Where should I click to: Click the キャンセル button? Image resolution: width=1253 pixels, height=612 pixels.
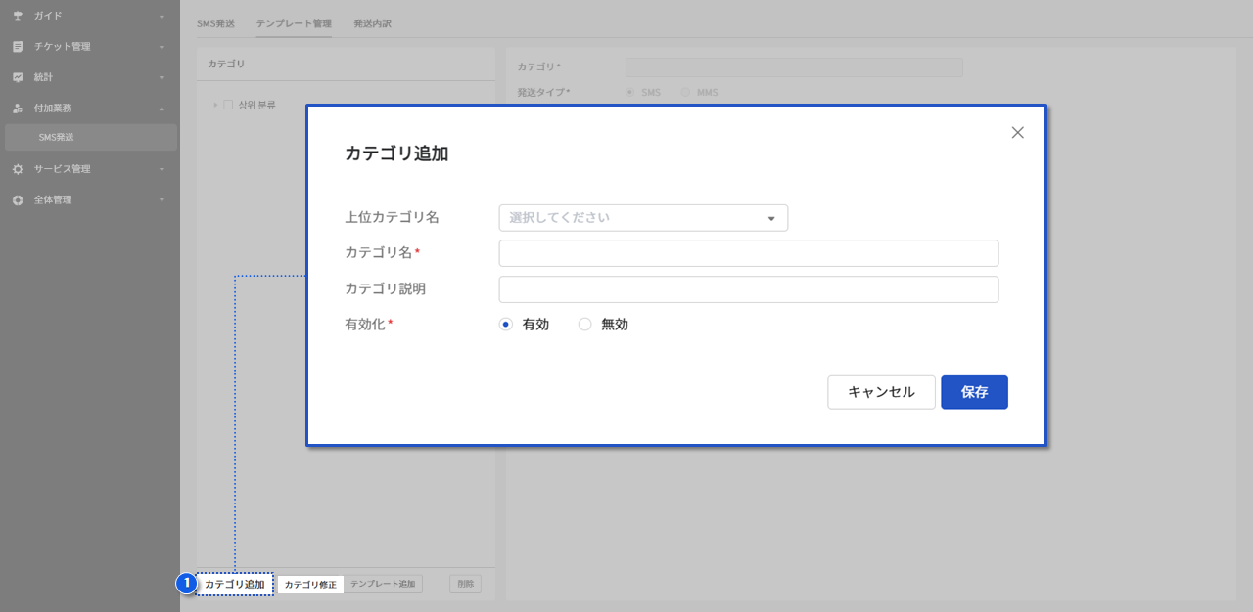[x=881, y=392]
